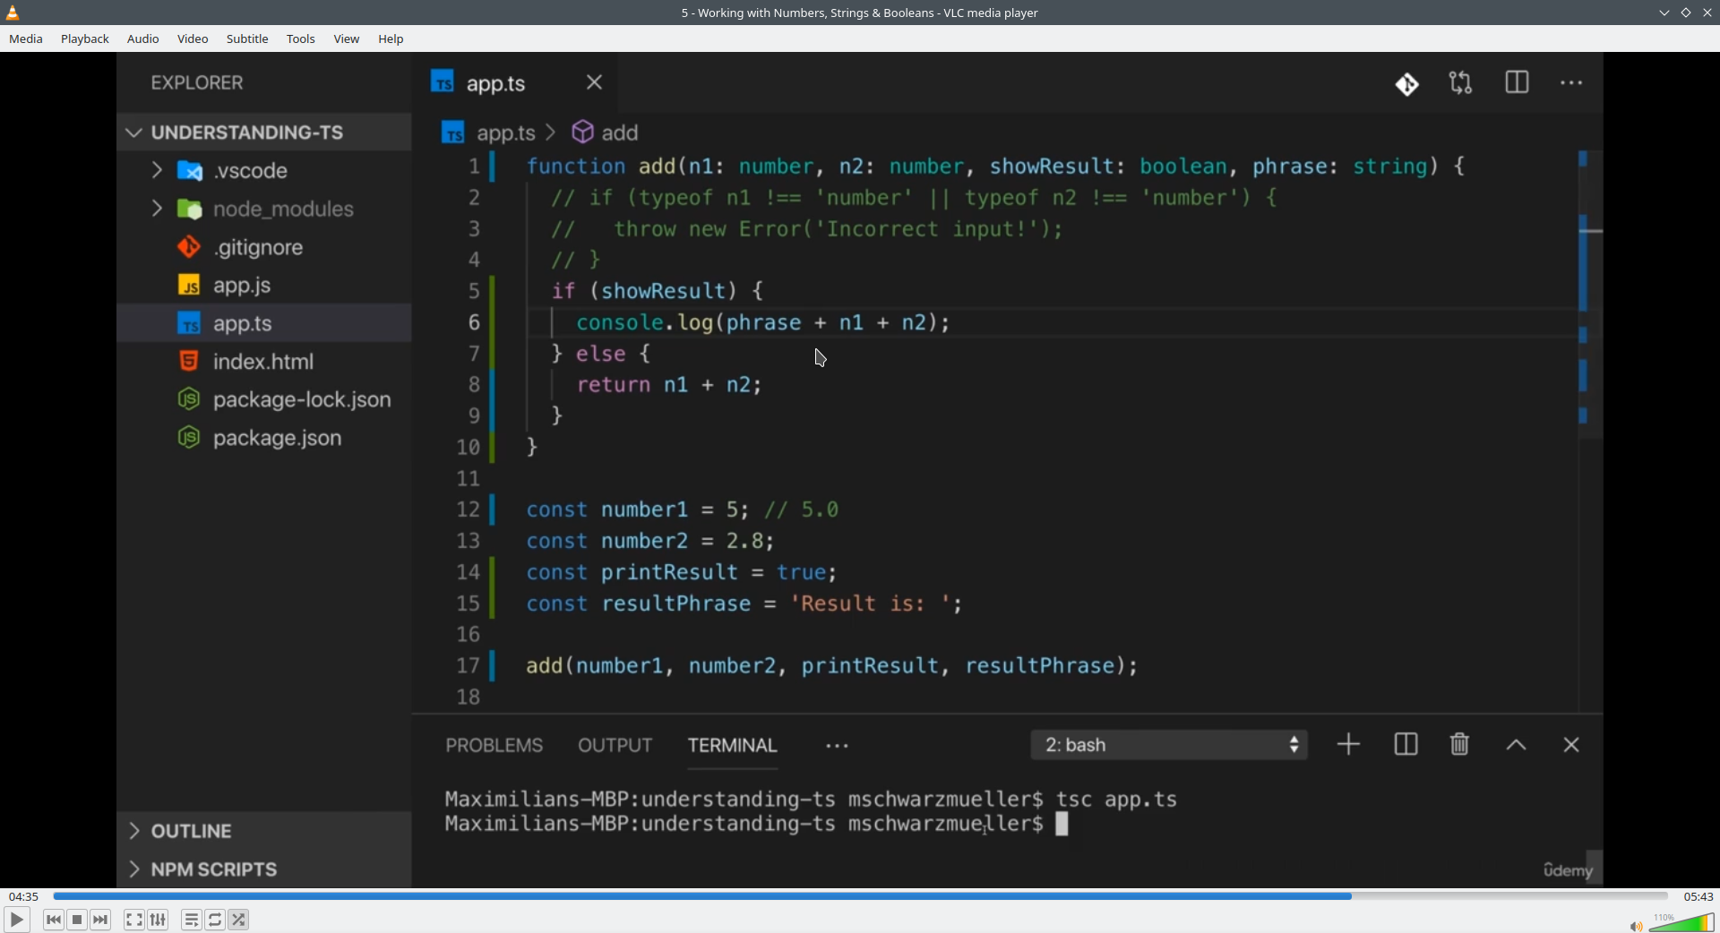Click the VLC cone icon in title bar
Viewport: 1720px width, 933px height.
13,13
